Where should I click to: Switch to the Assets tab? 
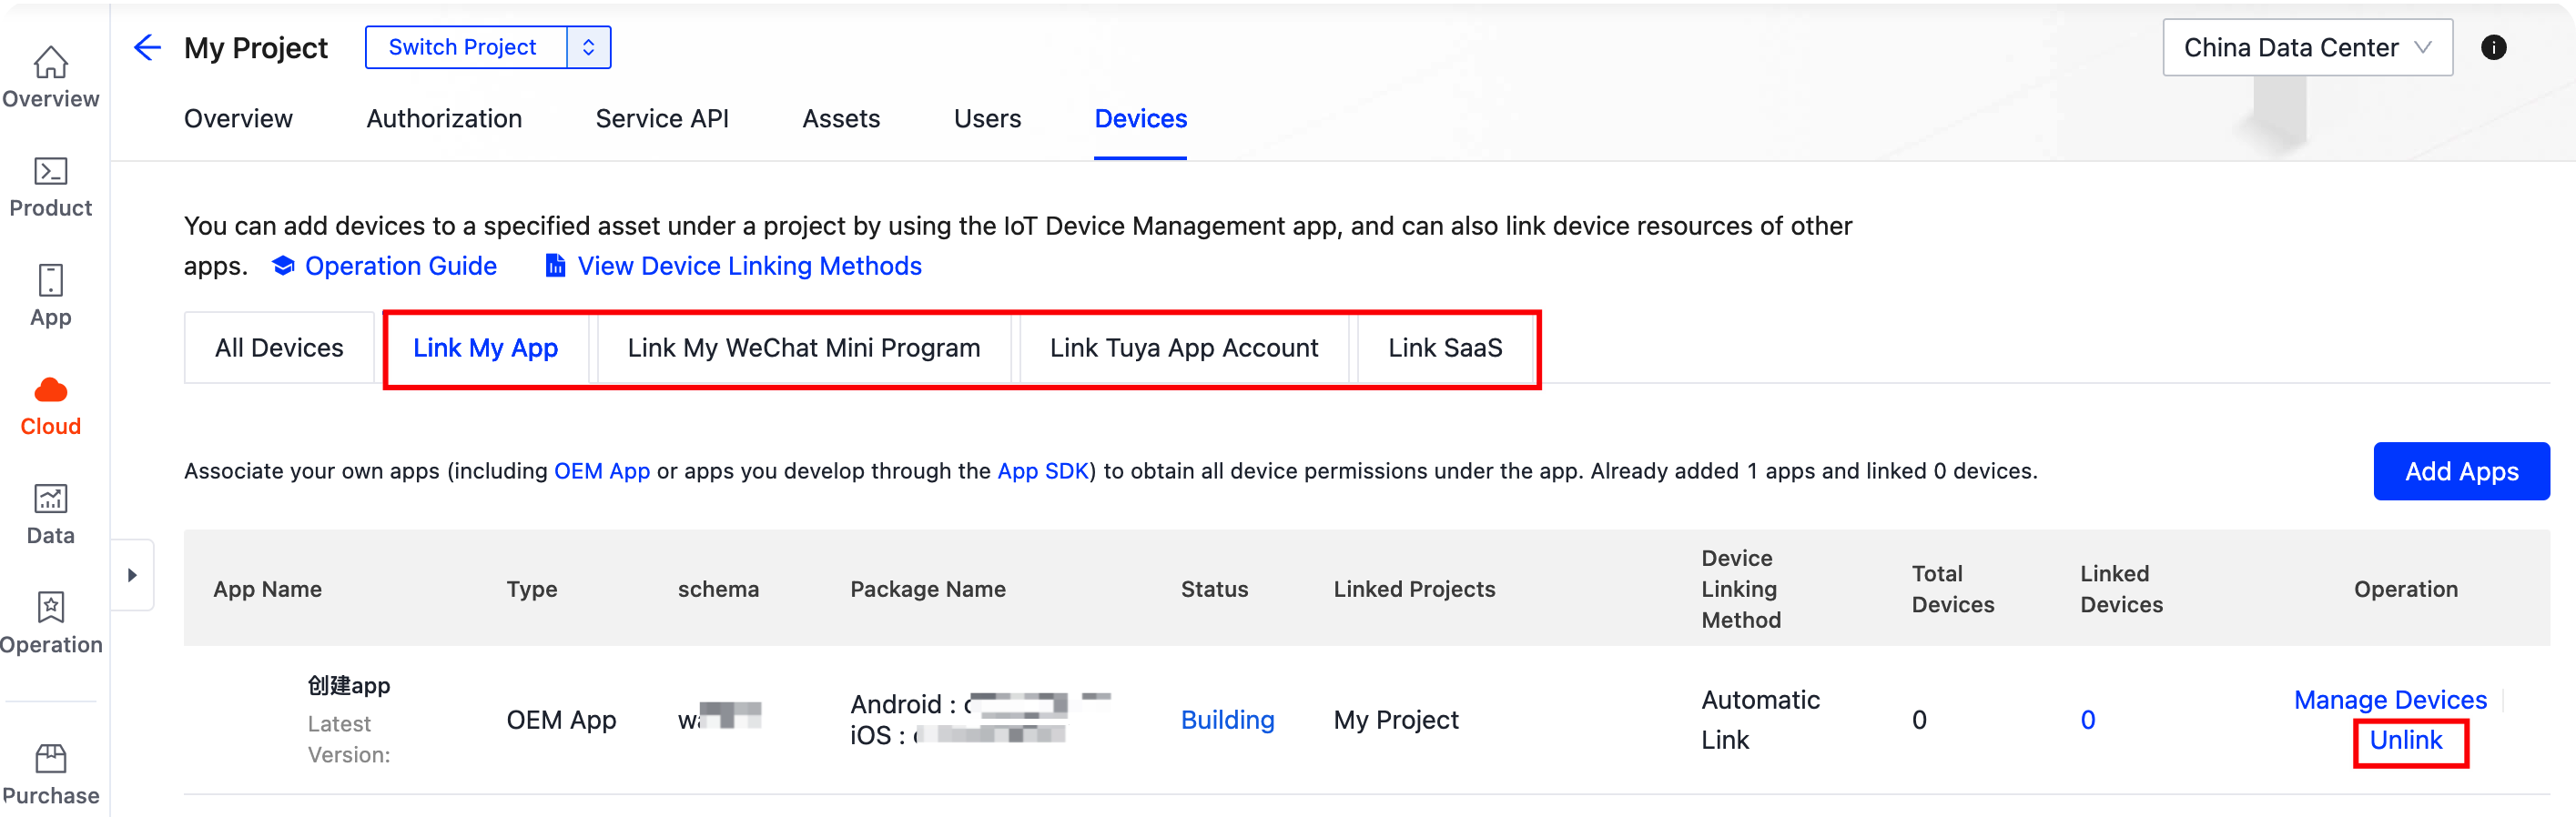coord(841,119)
